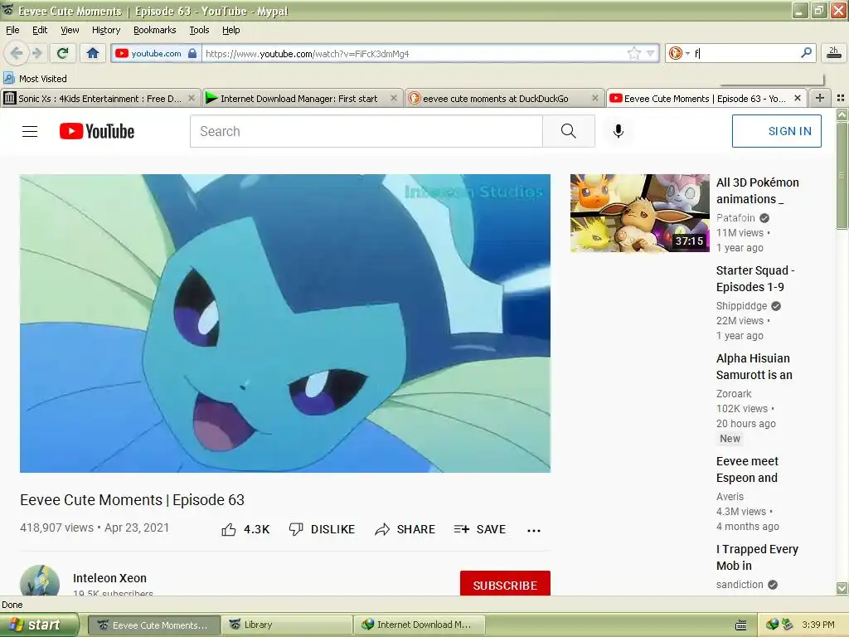Close the Sonic Xs tab
Image resolution: width=849 pixels, height=637 pixels.
pyautogui.click(x=192, y=98)
